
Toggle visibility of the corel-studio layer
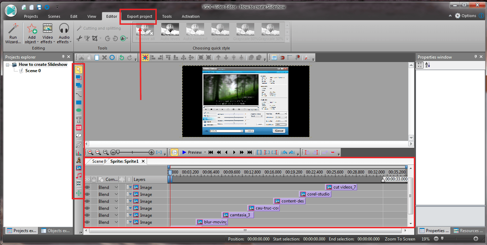tap(87, 194)
